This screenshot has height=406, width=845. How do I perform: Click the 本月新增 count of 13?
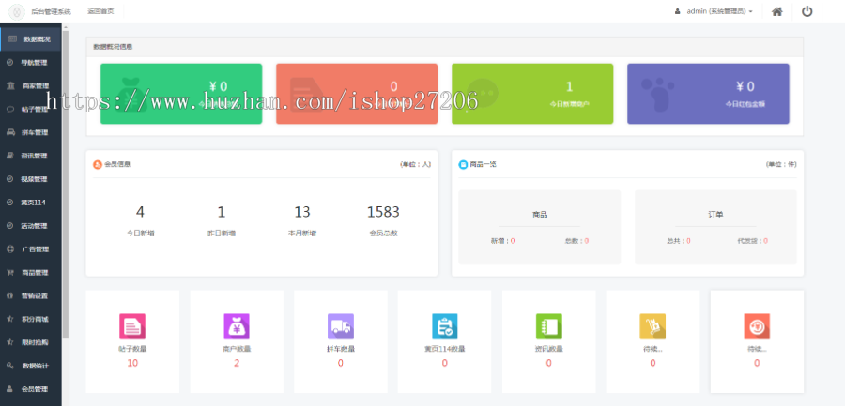pyautogui.click(x=302, y=212)
